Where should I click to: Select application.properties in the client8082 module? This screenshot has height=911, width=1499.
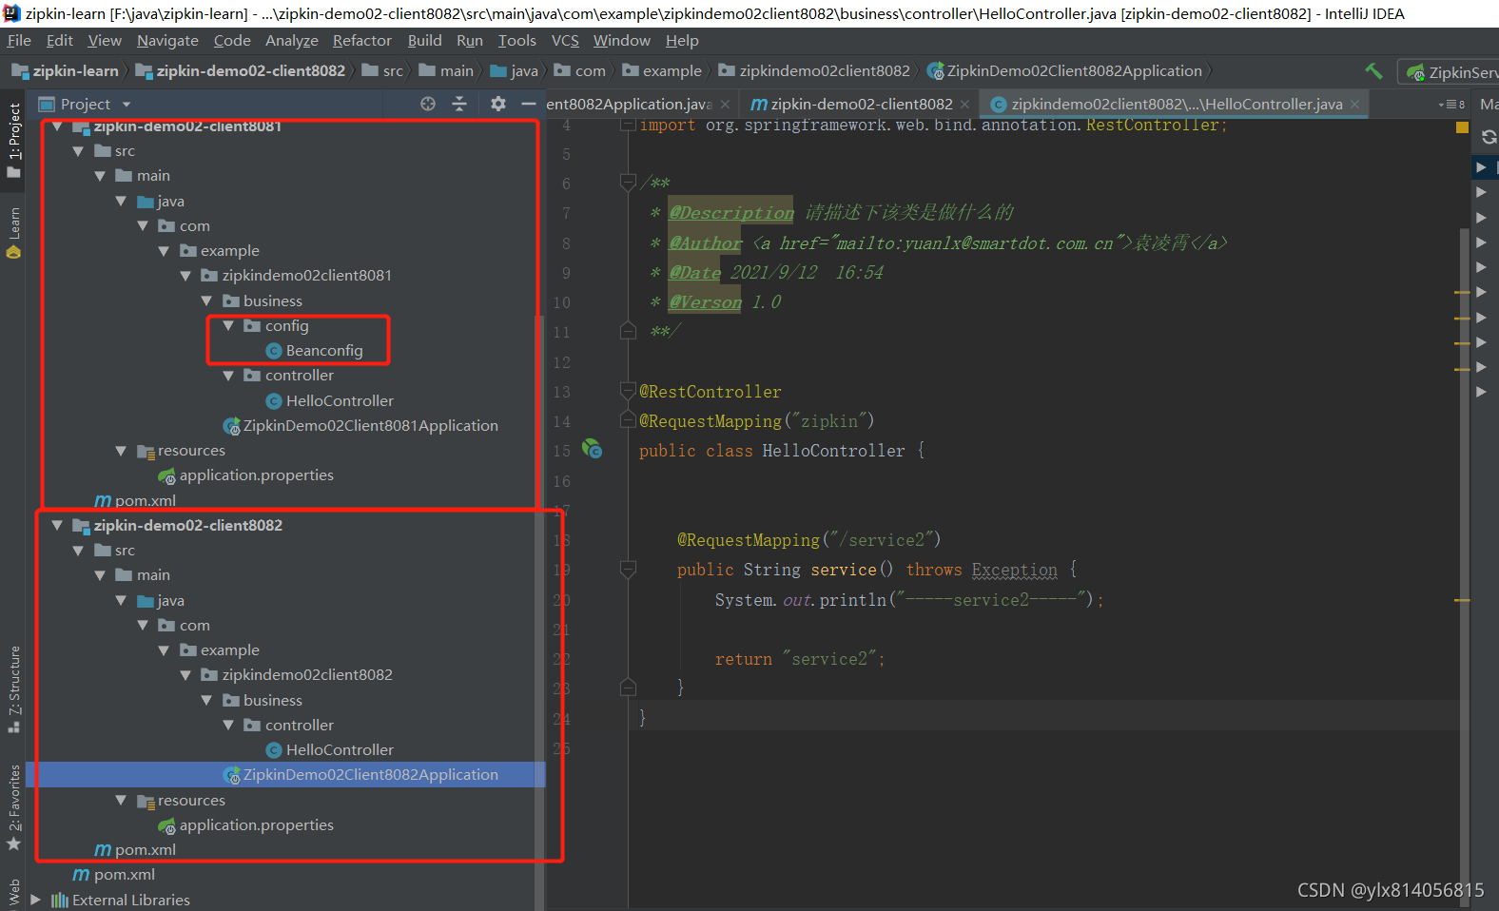click(246, 825)
